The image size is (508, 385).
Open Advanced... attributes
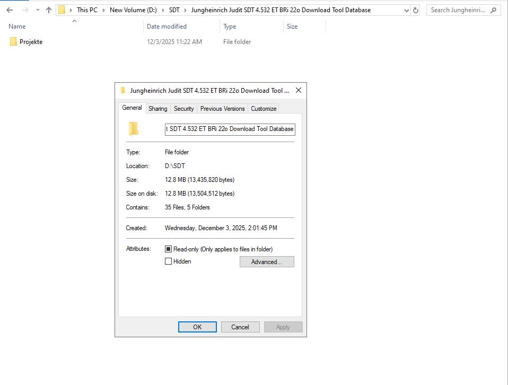(267, 262)
